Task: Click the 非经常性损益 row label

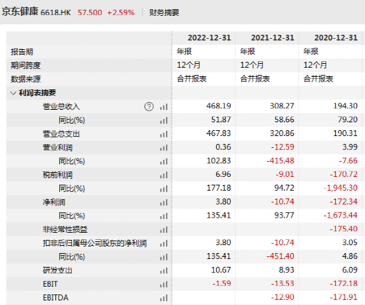Action: pyautogui.click(x=65, y=229)
